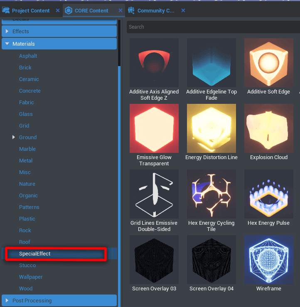Image resolution: width=300 pixels, height=307 pixels.
Task: Click the Additive Soft Edge material
Action: coord(268,63)
